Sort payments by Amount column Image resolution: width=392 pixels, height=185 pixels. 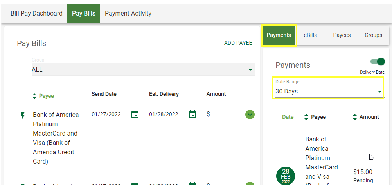tap(366, 117)
